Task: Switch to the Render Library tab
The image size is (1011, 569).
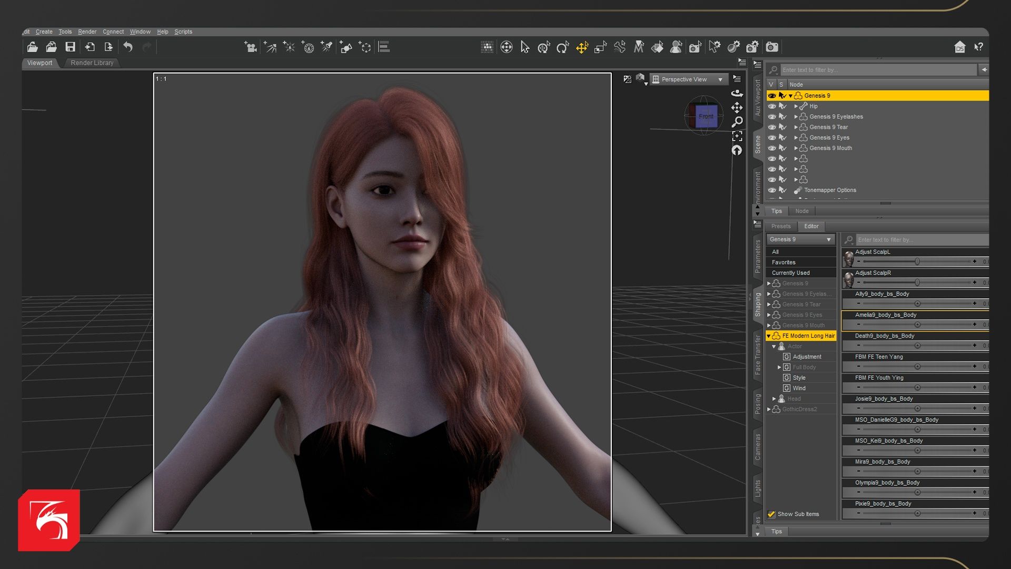Action: (92, 63)
